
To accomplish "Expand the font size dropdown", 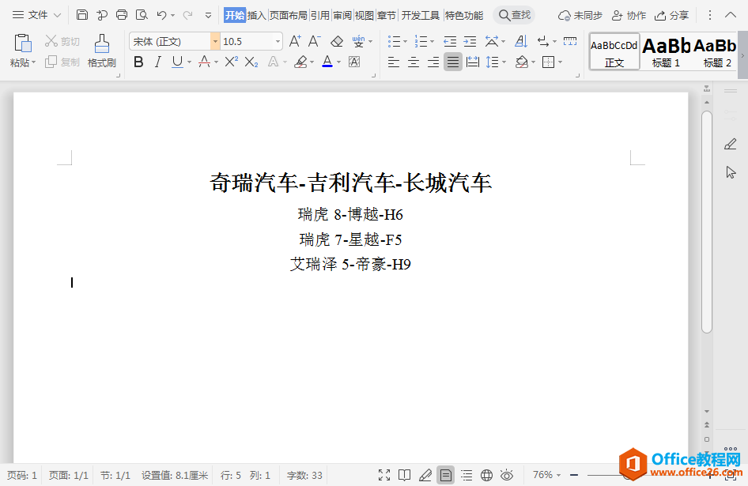I will pos(278,42).
